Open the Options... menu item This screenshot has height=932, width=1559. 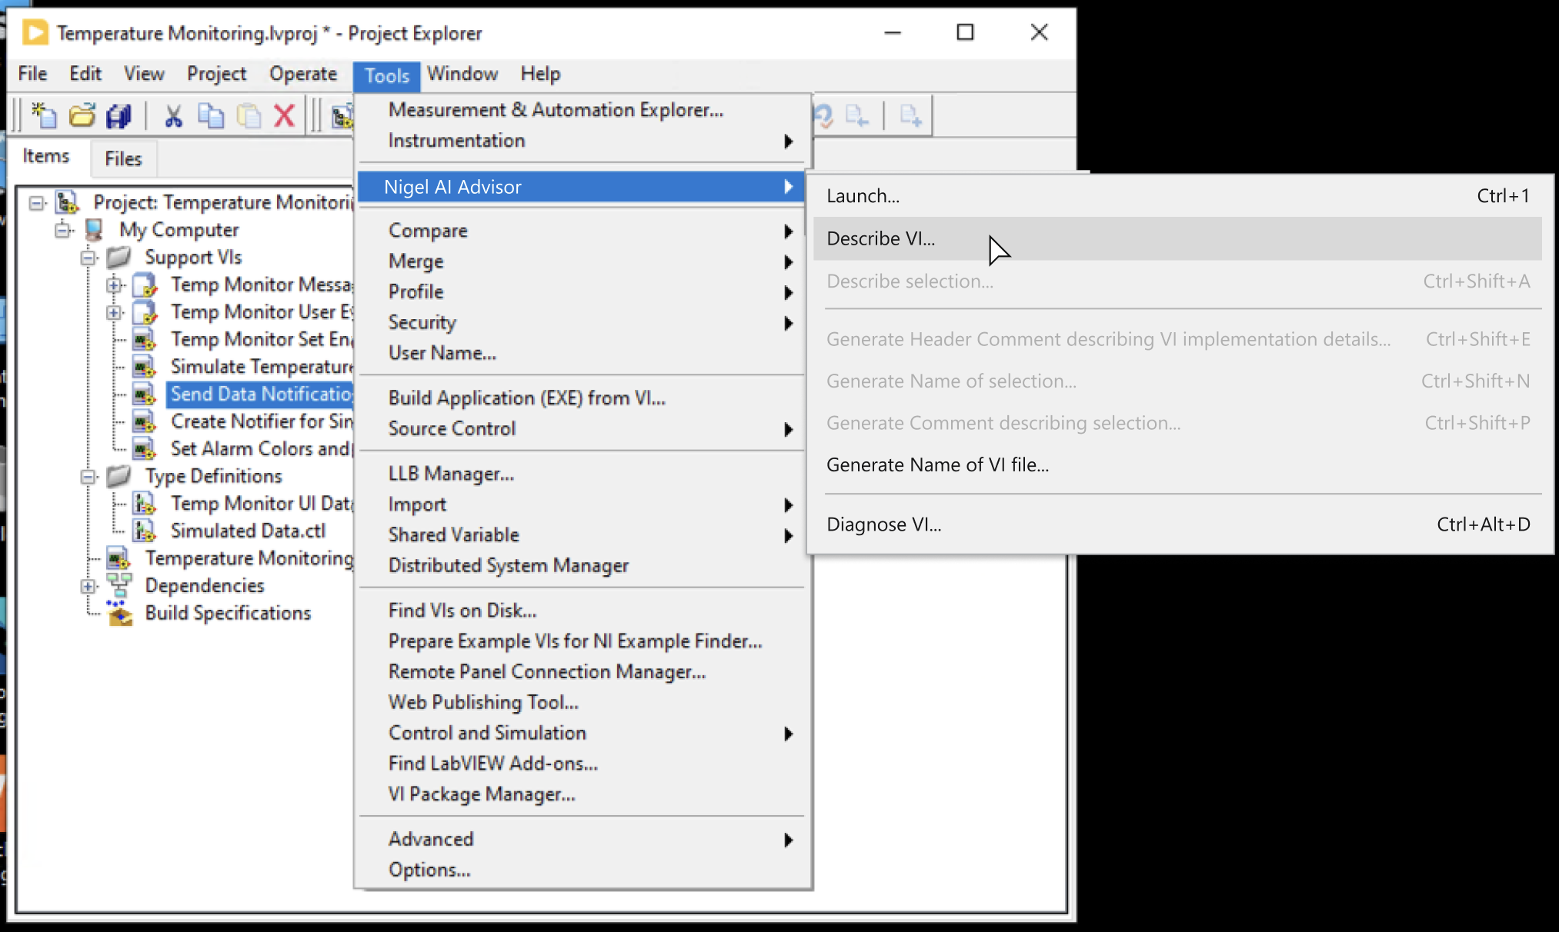point(429,870)
